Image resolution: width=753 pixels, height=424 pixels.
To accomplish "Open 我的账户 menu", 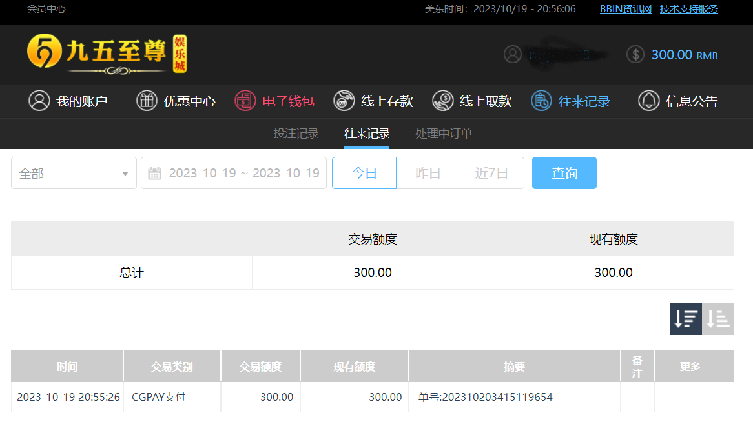I will (x=68, y=101).
